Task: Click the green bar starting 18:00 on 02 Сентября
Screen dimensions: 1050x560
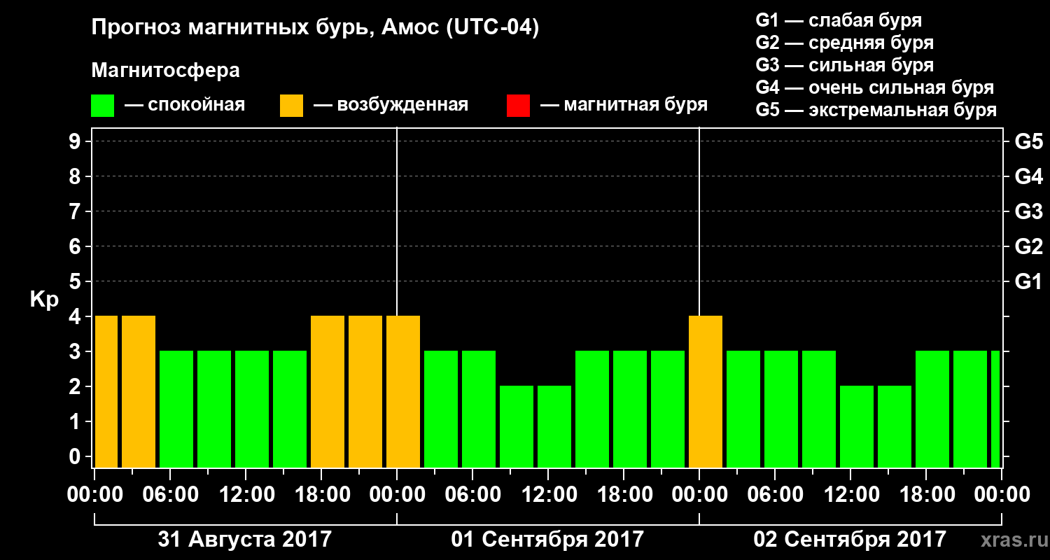Action: (x=932, y=409)
